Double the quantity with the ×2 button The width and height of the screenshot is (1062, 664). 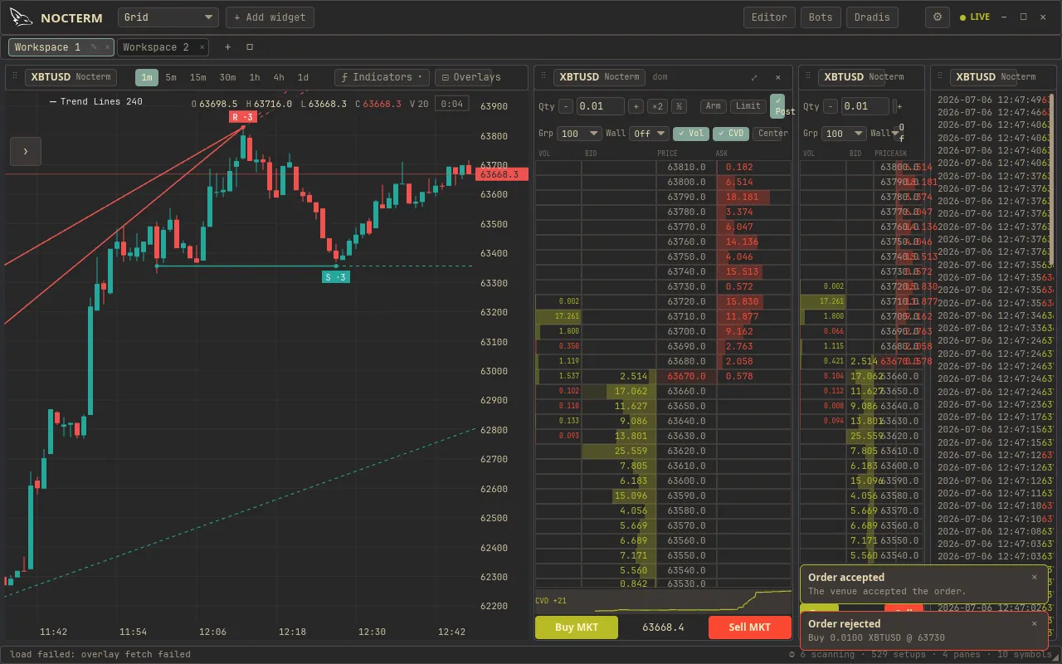pyautogui.click(x=657, y=106)
